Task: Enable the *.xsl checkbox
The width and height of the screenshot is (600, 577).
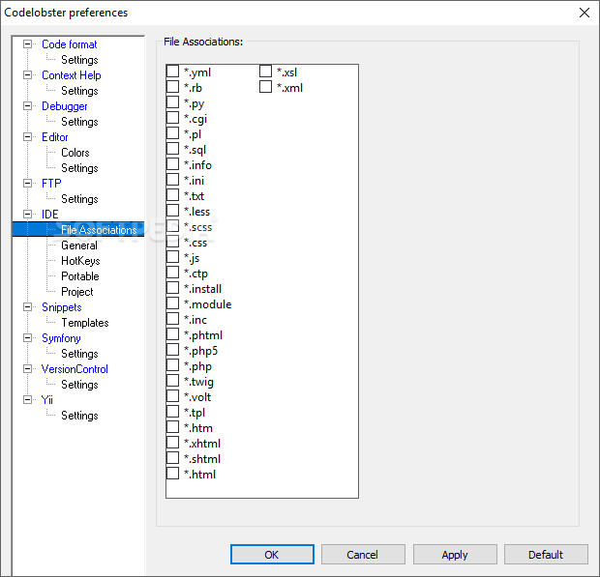Action: pyautogui.click(x=265, y=72)
